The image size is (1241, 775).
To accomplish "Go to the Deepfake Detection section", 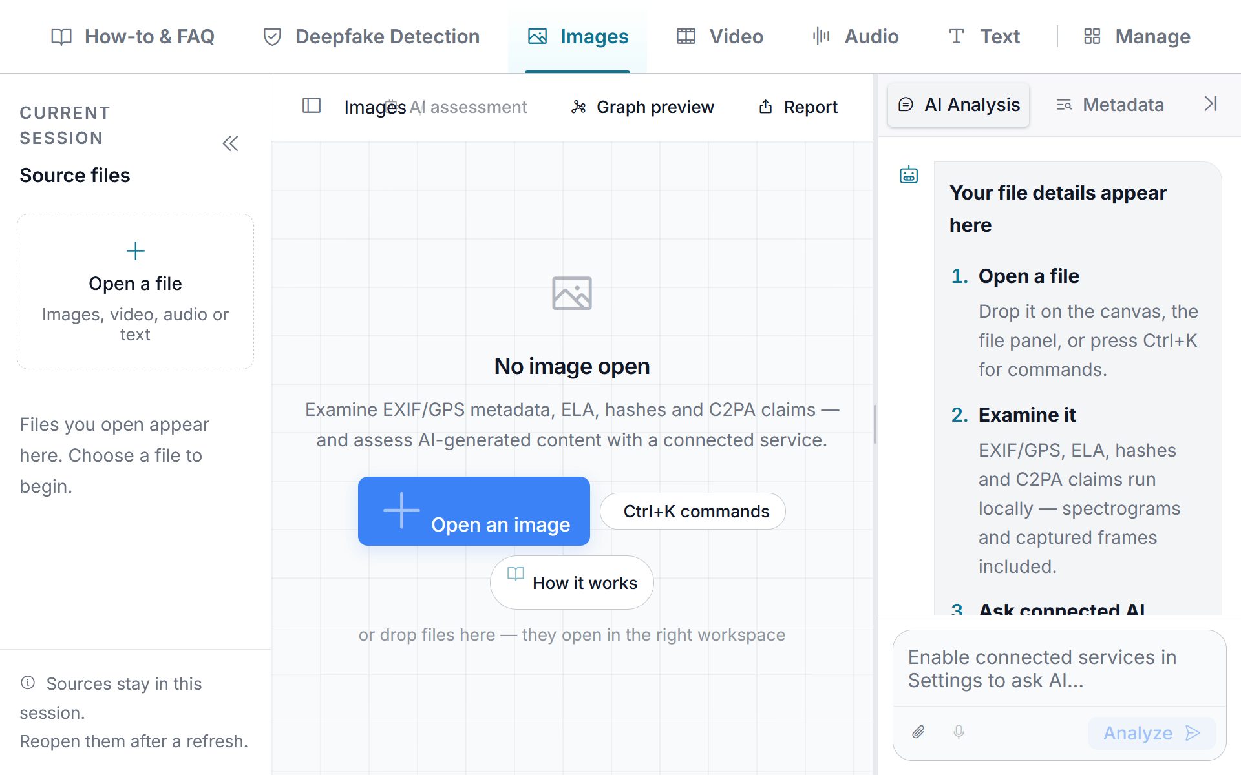I will pyautogui.click(x=371, y=37).
